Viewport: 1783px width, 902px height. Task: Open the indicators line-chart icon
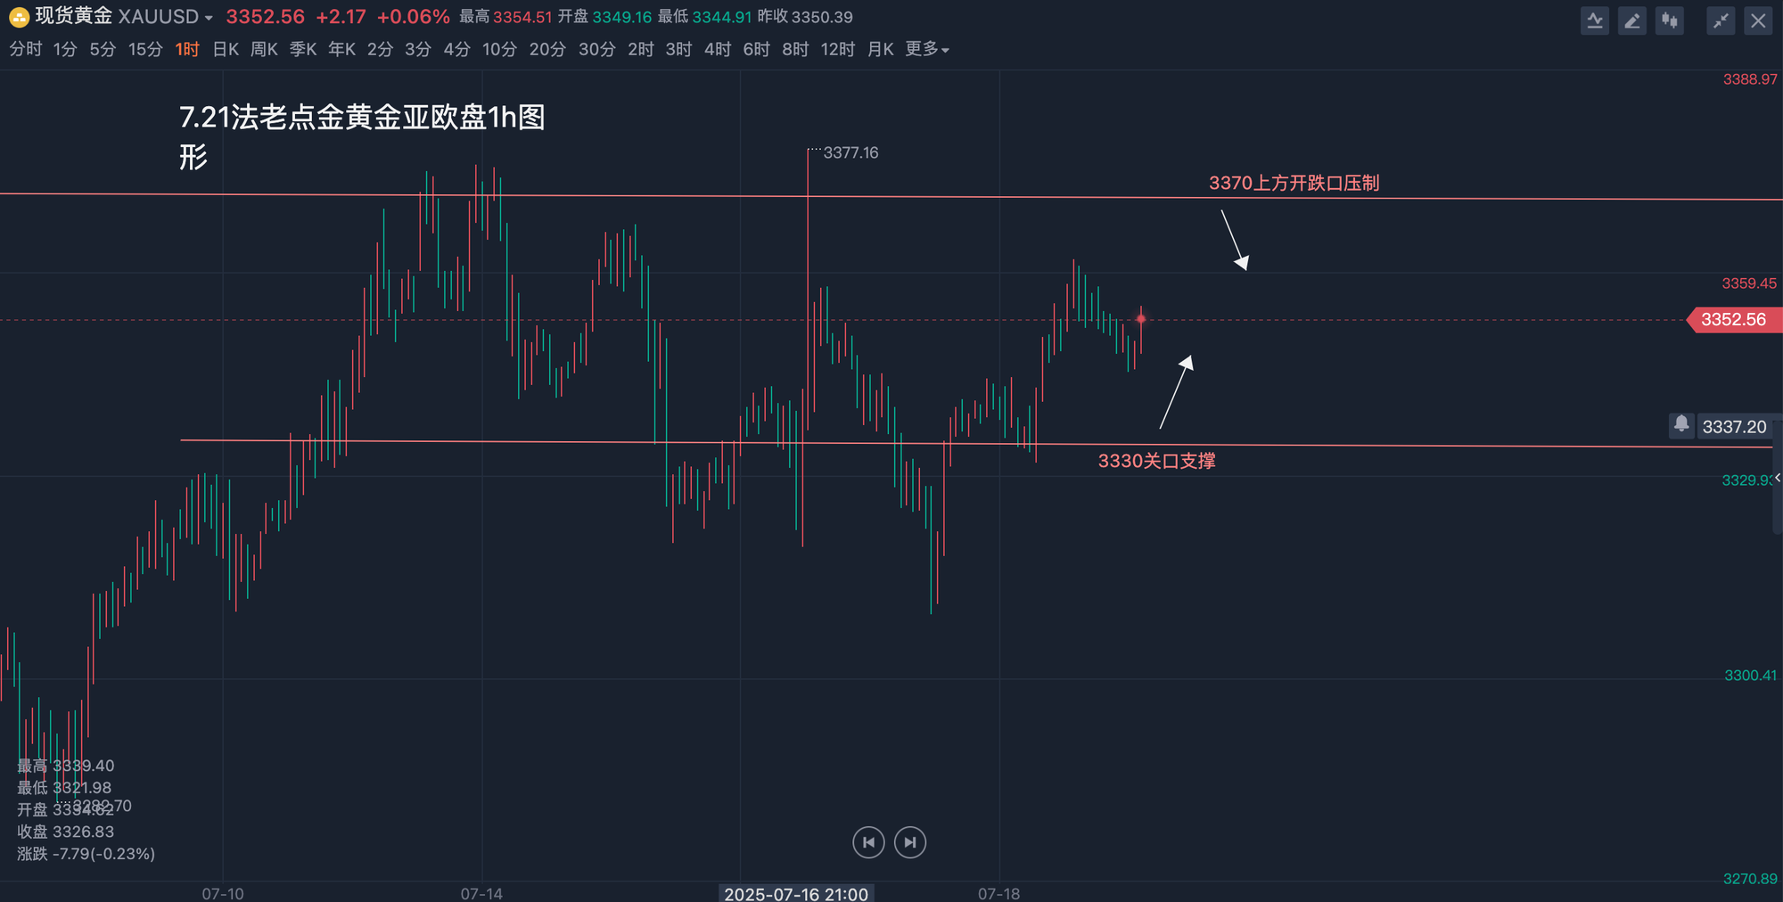[x=1595, y=20]
